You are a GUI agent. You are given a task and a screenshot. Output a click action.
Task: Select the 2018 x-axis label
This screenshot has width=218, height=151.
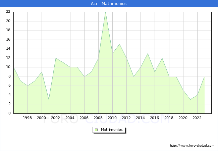[169, 118]
